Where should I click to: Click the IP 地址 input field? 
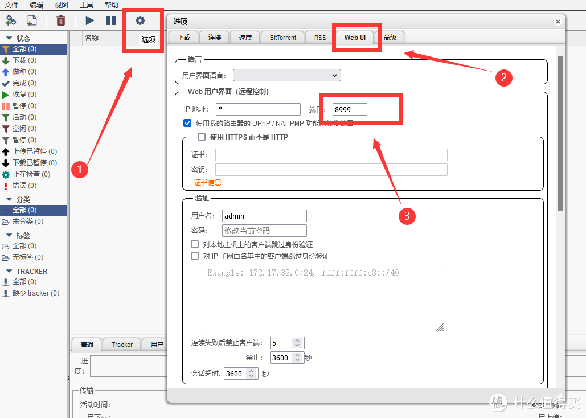tap(258, 109)
